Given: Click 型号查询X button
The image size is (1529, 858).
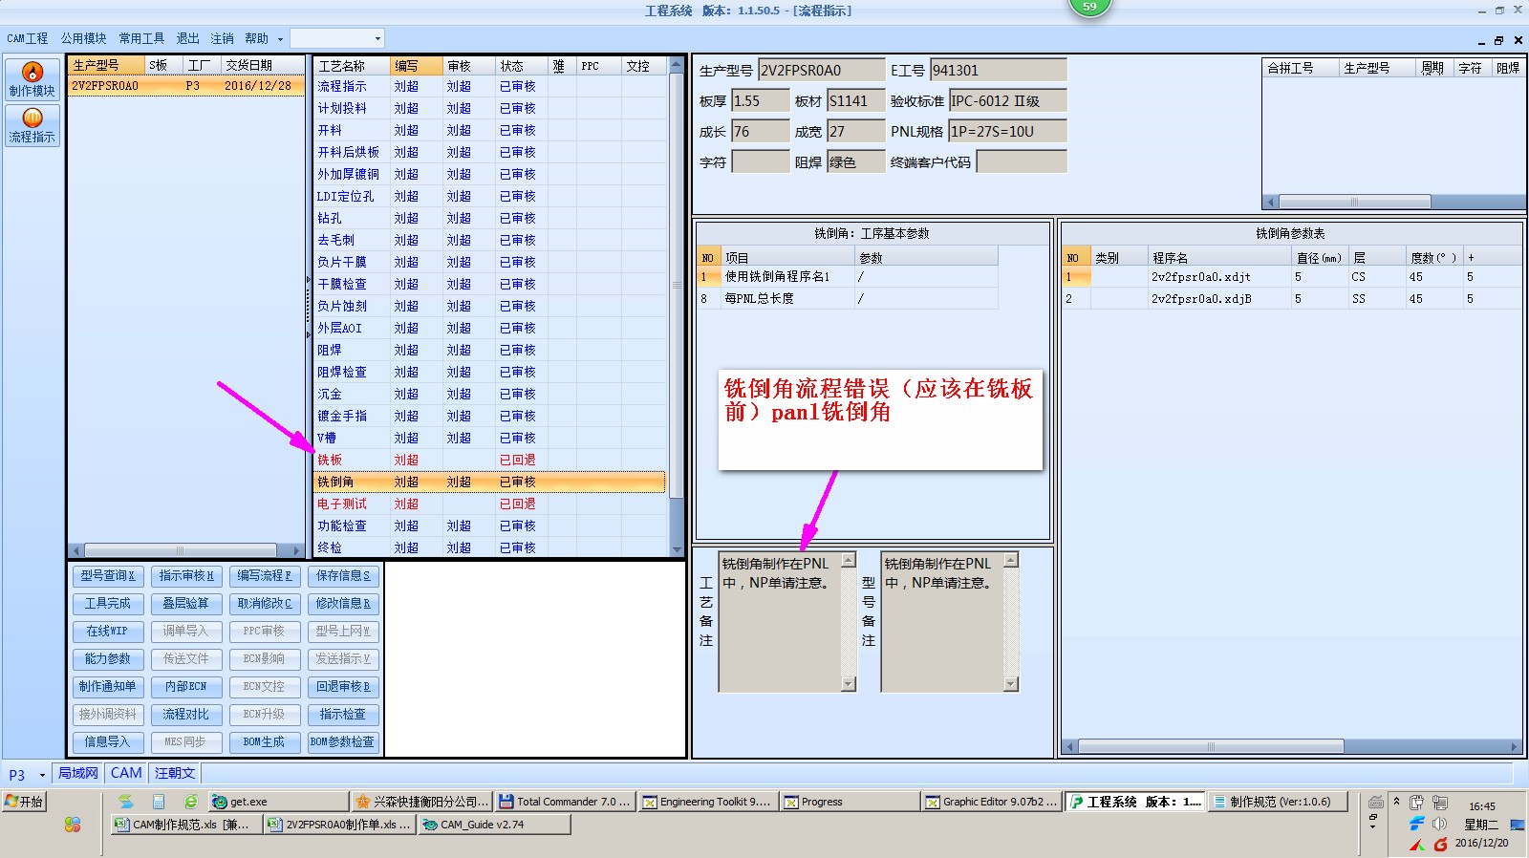Looking at the screenshot, I should tap(107, 575).
